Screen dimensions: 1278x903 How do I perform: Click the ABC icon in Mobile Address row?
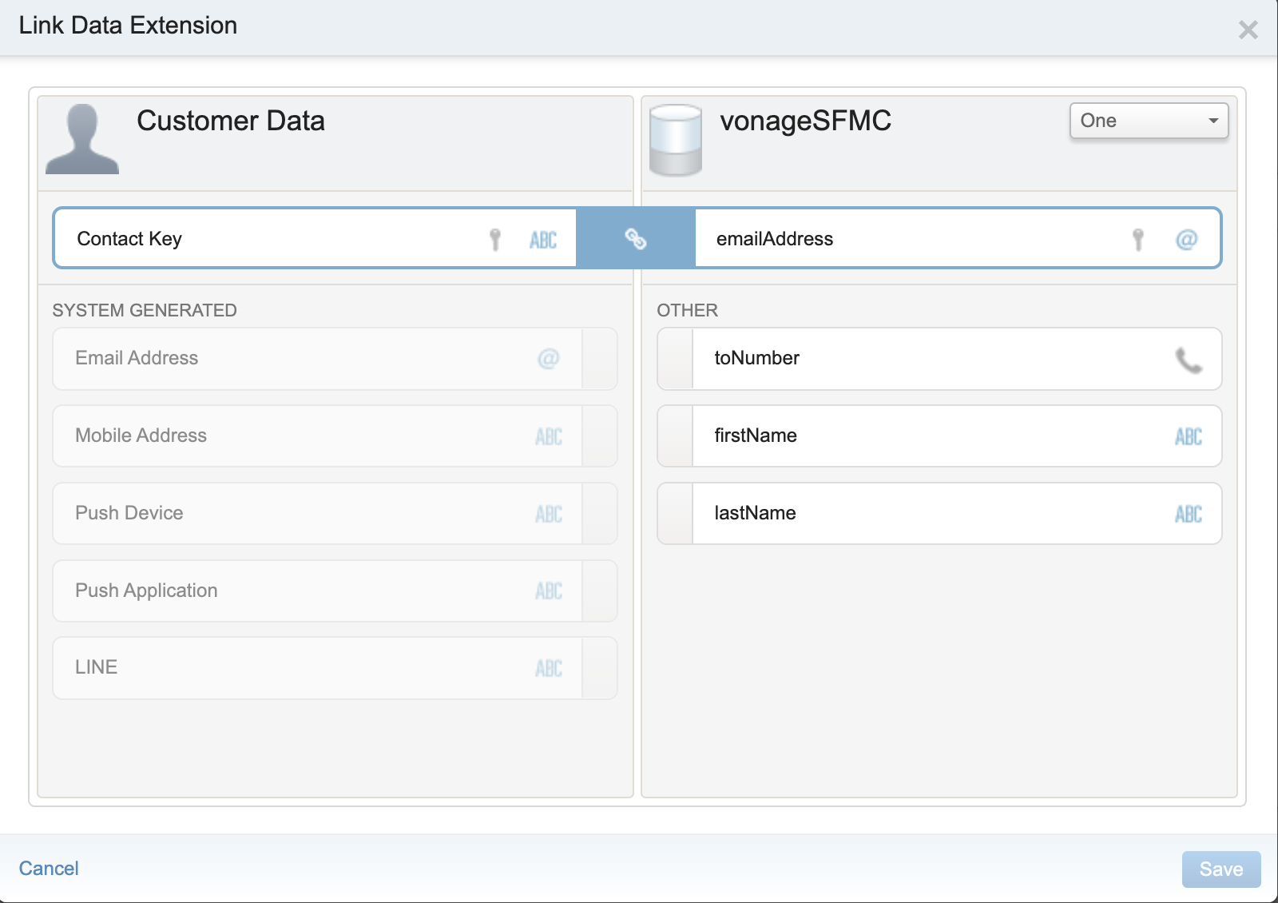(x=549, y=436)
